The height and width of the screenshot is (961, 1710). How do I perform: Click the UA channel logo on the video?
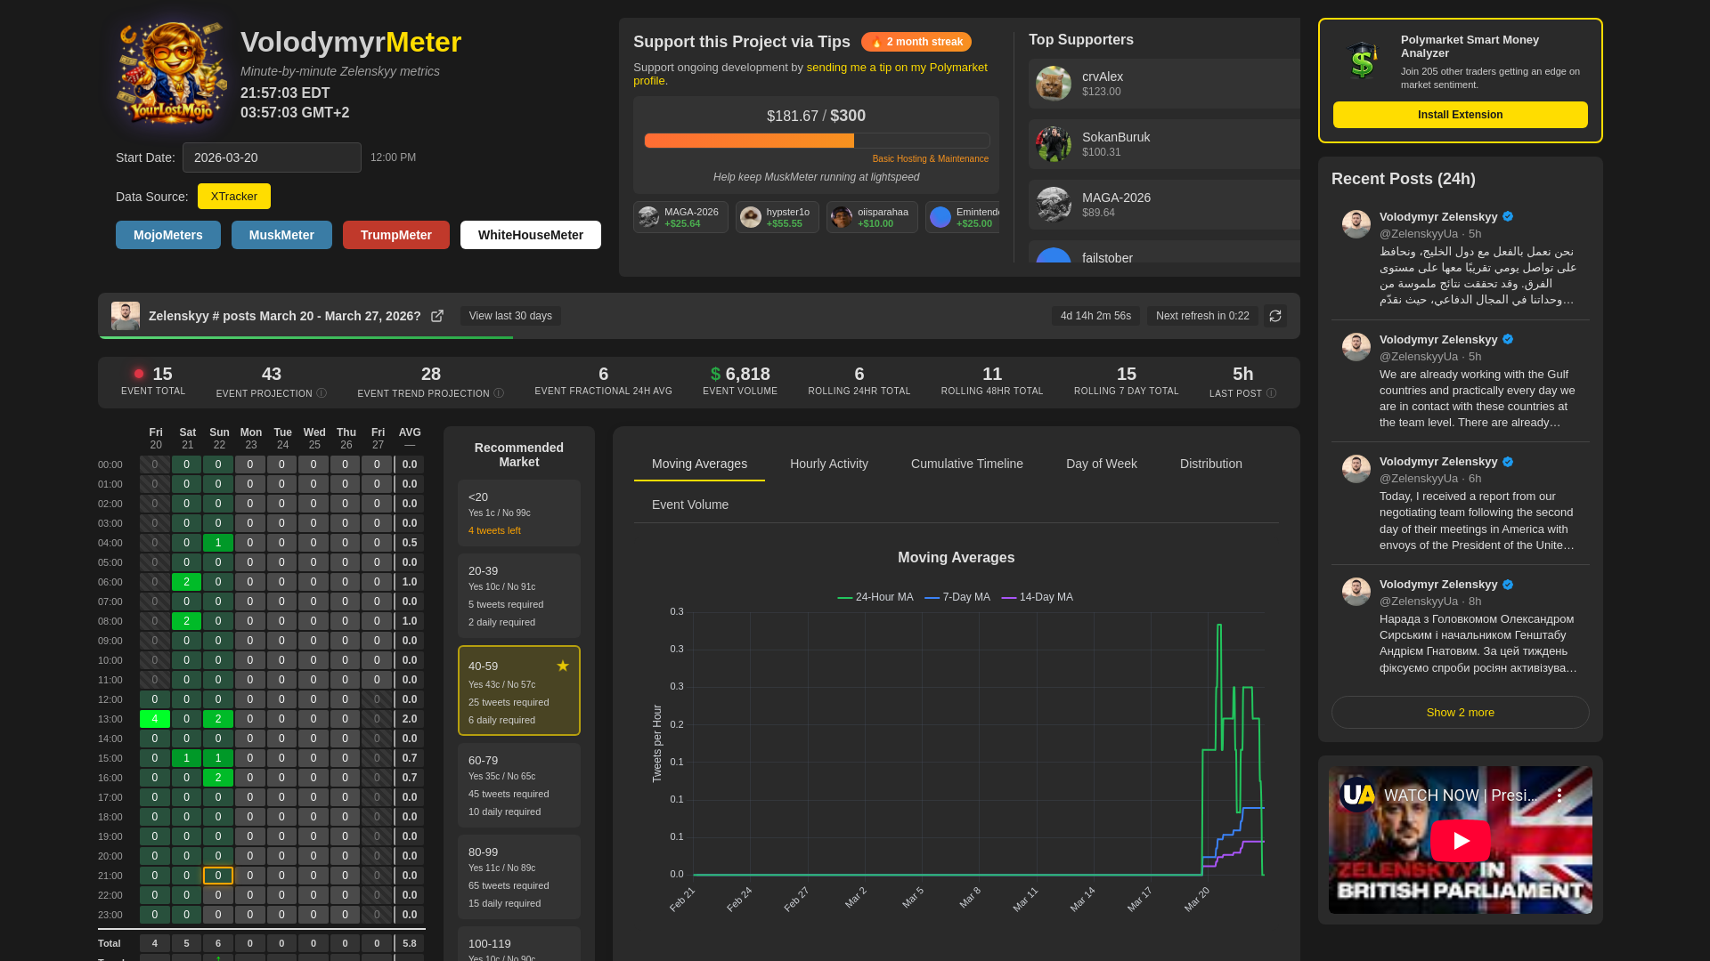point(1358,795)
